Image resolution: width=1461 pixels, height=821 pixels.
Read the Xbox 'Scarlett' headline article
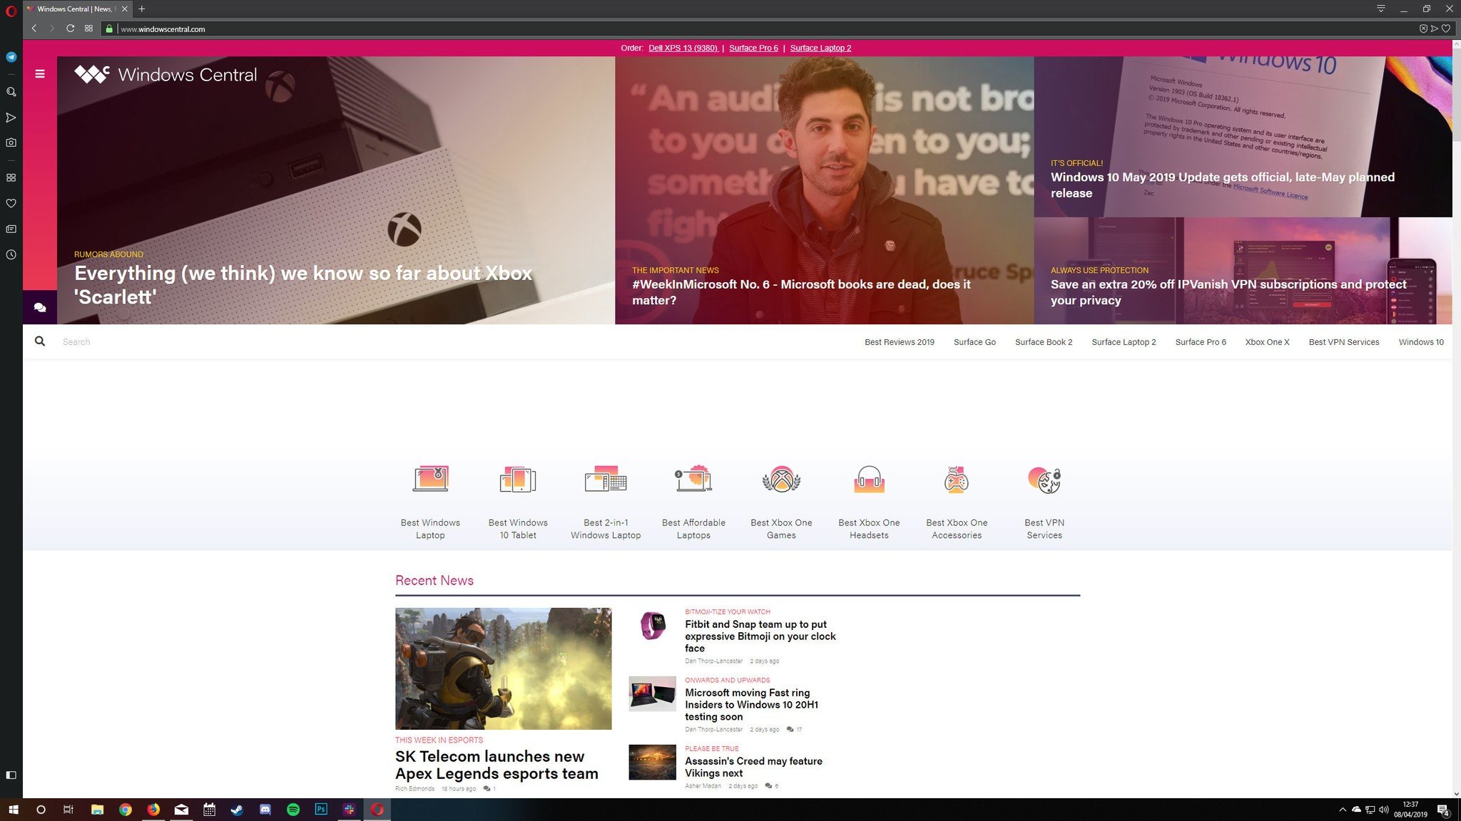pos(303,285)
